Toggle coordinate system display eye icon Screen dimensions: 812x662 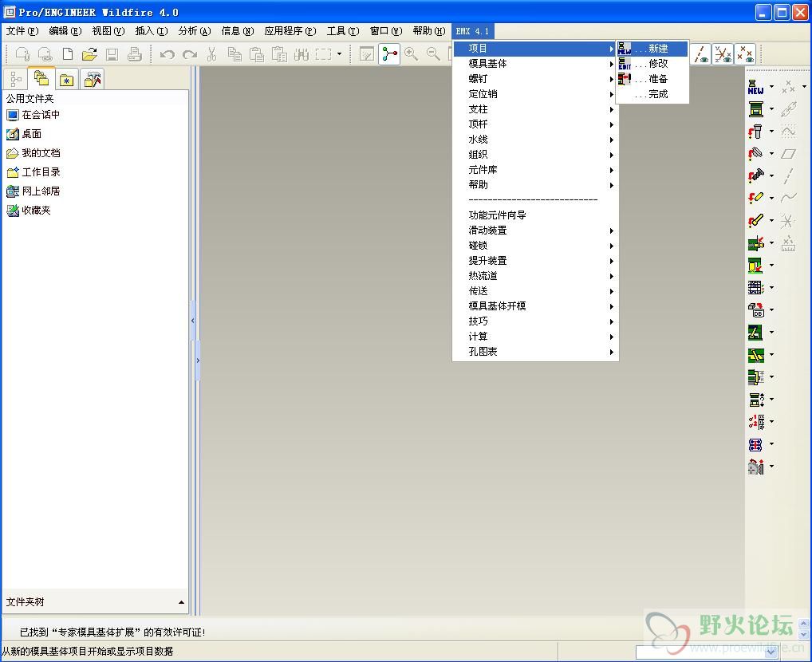pyautogui.click(x=723, y=54)
